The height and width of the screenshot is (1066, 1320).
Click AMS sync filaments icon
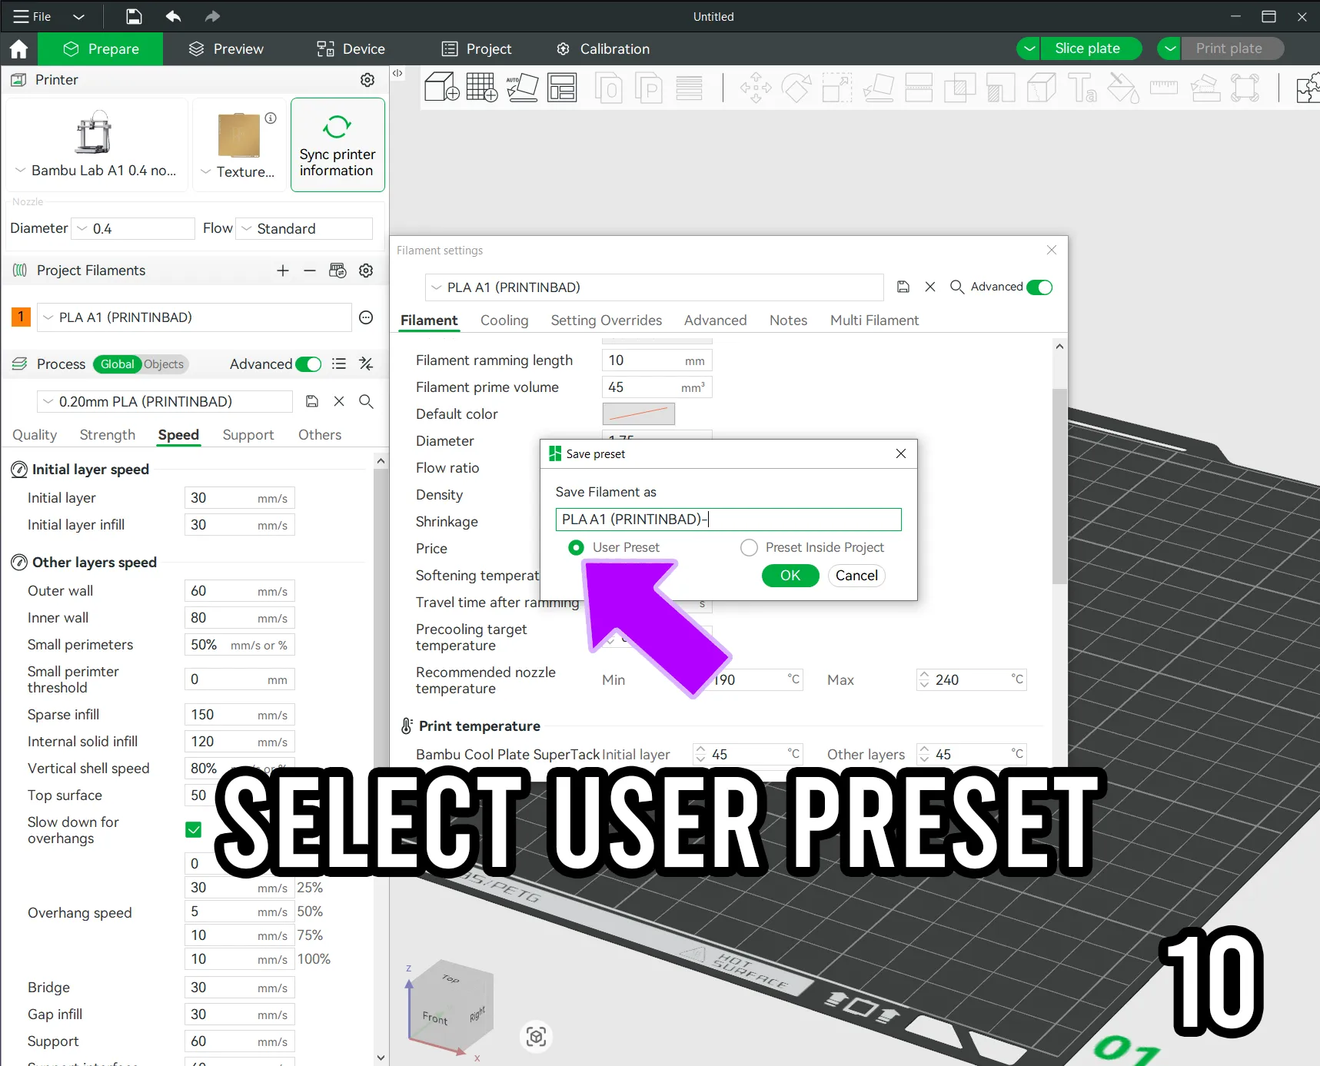tap(337, 271)
